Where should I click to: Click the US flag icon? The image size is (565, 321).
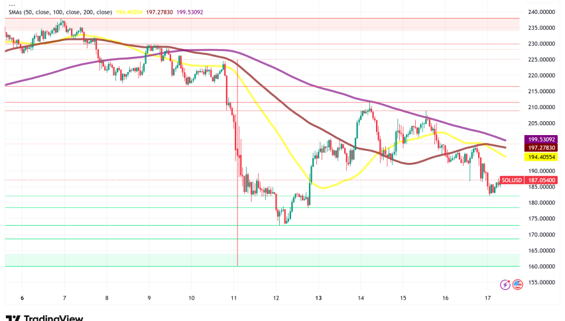(x=517, y=284)
